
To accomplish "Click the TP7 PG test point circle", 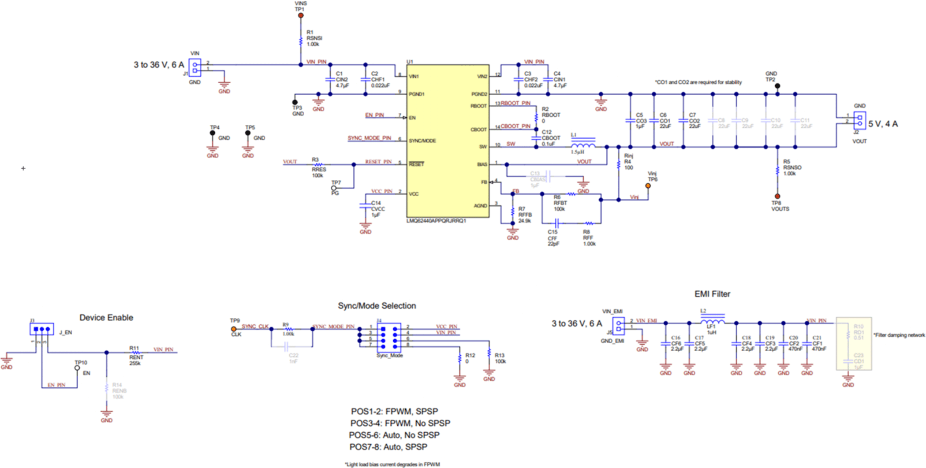I will 334,188.
